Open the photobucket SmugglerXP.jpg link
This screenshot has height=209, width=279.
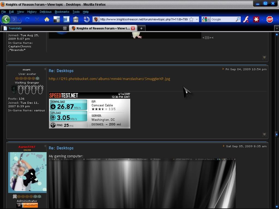[x=110, y=79]
